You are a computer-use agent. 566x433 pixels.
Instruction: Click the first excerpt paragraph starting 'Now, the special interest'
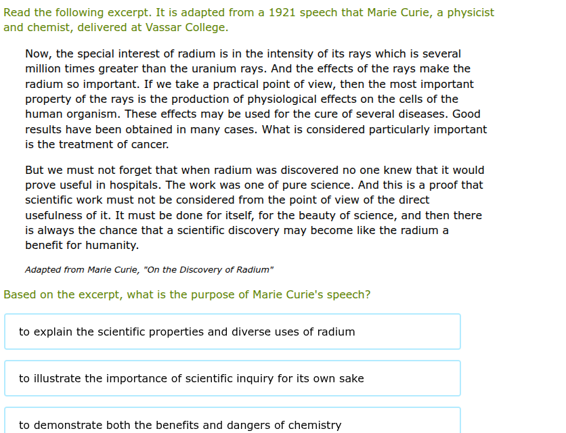tap(256, 99)
